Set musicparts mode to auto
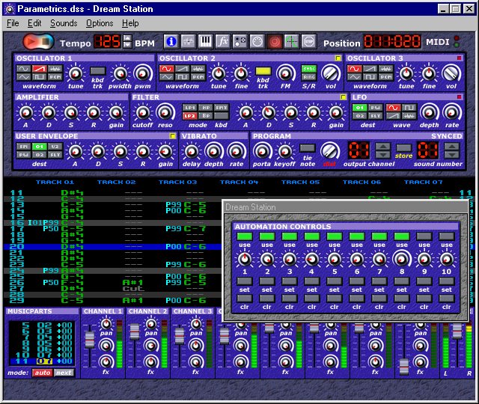This screenshot has width=479, height=404. click(43, 373)
